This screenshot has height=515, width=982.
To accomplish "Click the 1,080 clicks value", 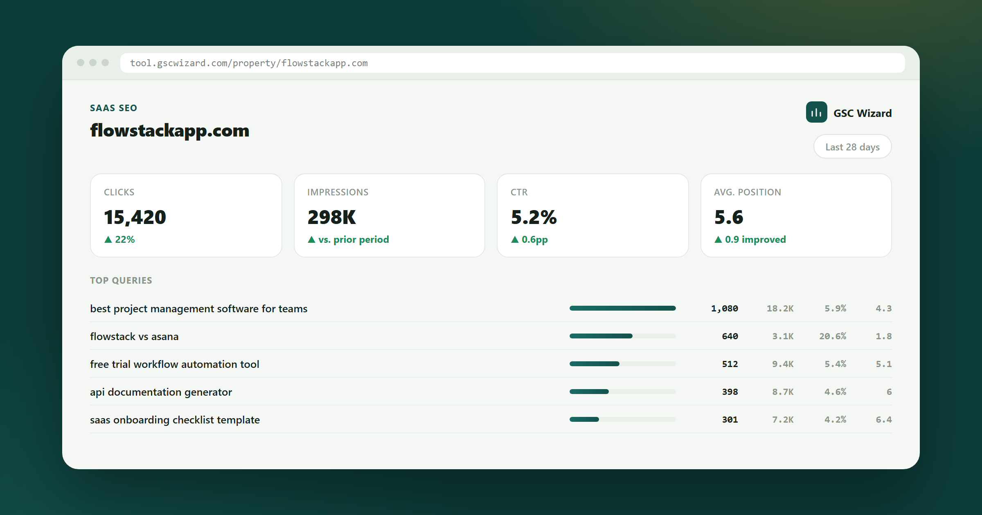I will click(725, 309).
